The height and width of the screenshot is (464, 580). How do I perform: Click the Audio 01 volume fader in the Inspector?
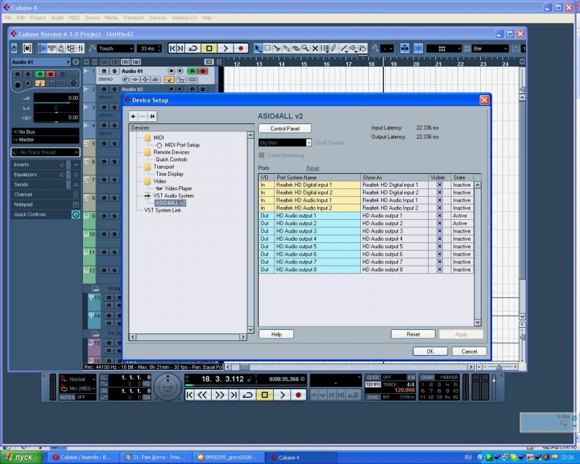pyautogui.click(x=56, y=98)
